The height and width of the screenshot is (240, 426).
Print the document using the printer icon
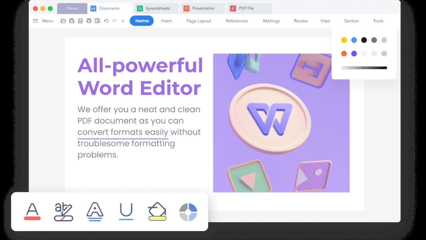89,20
